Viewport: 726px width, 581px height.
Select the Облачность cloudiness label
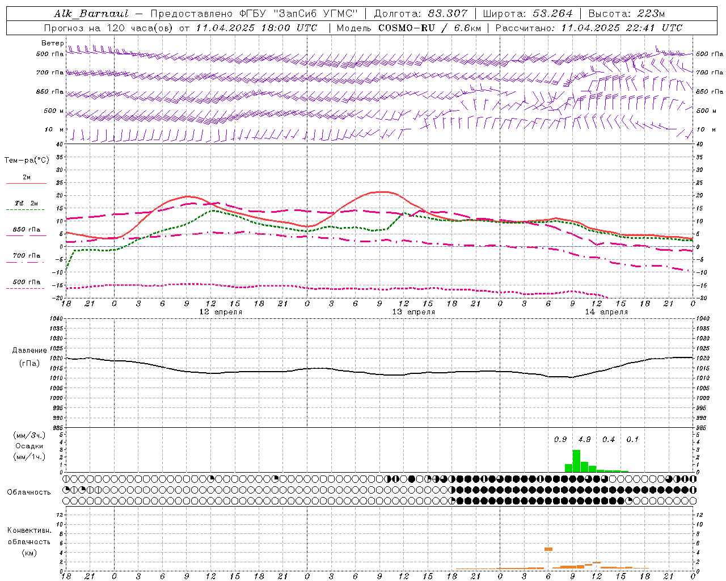coord(29,492)
